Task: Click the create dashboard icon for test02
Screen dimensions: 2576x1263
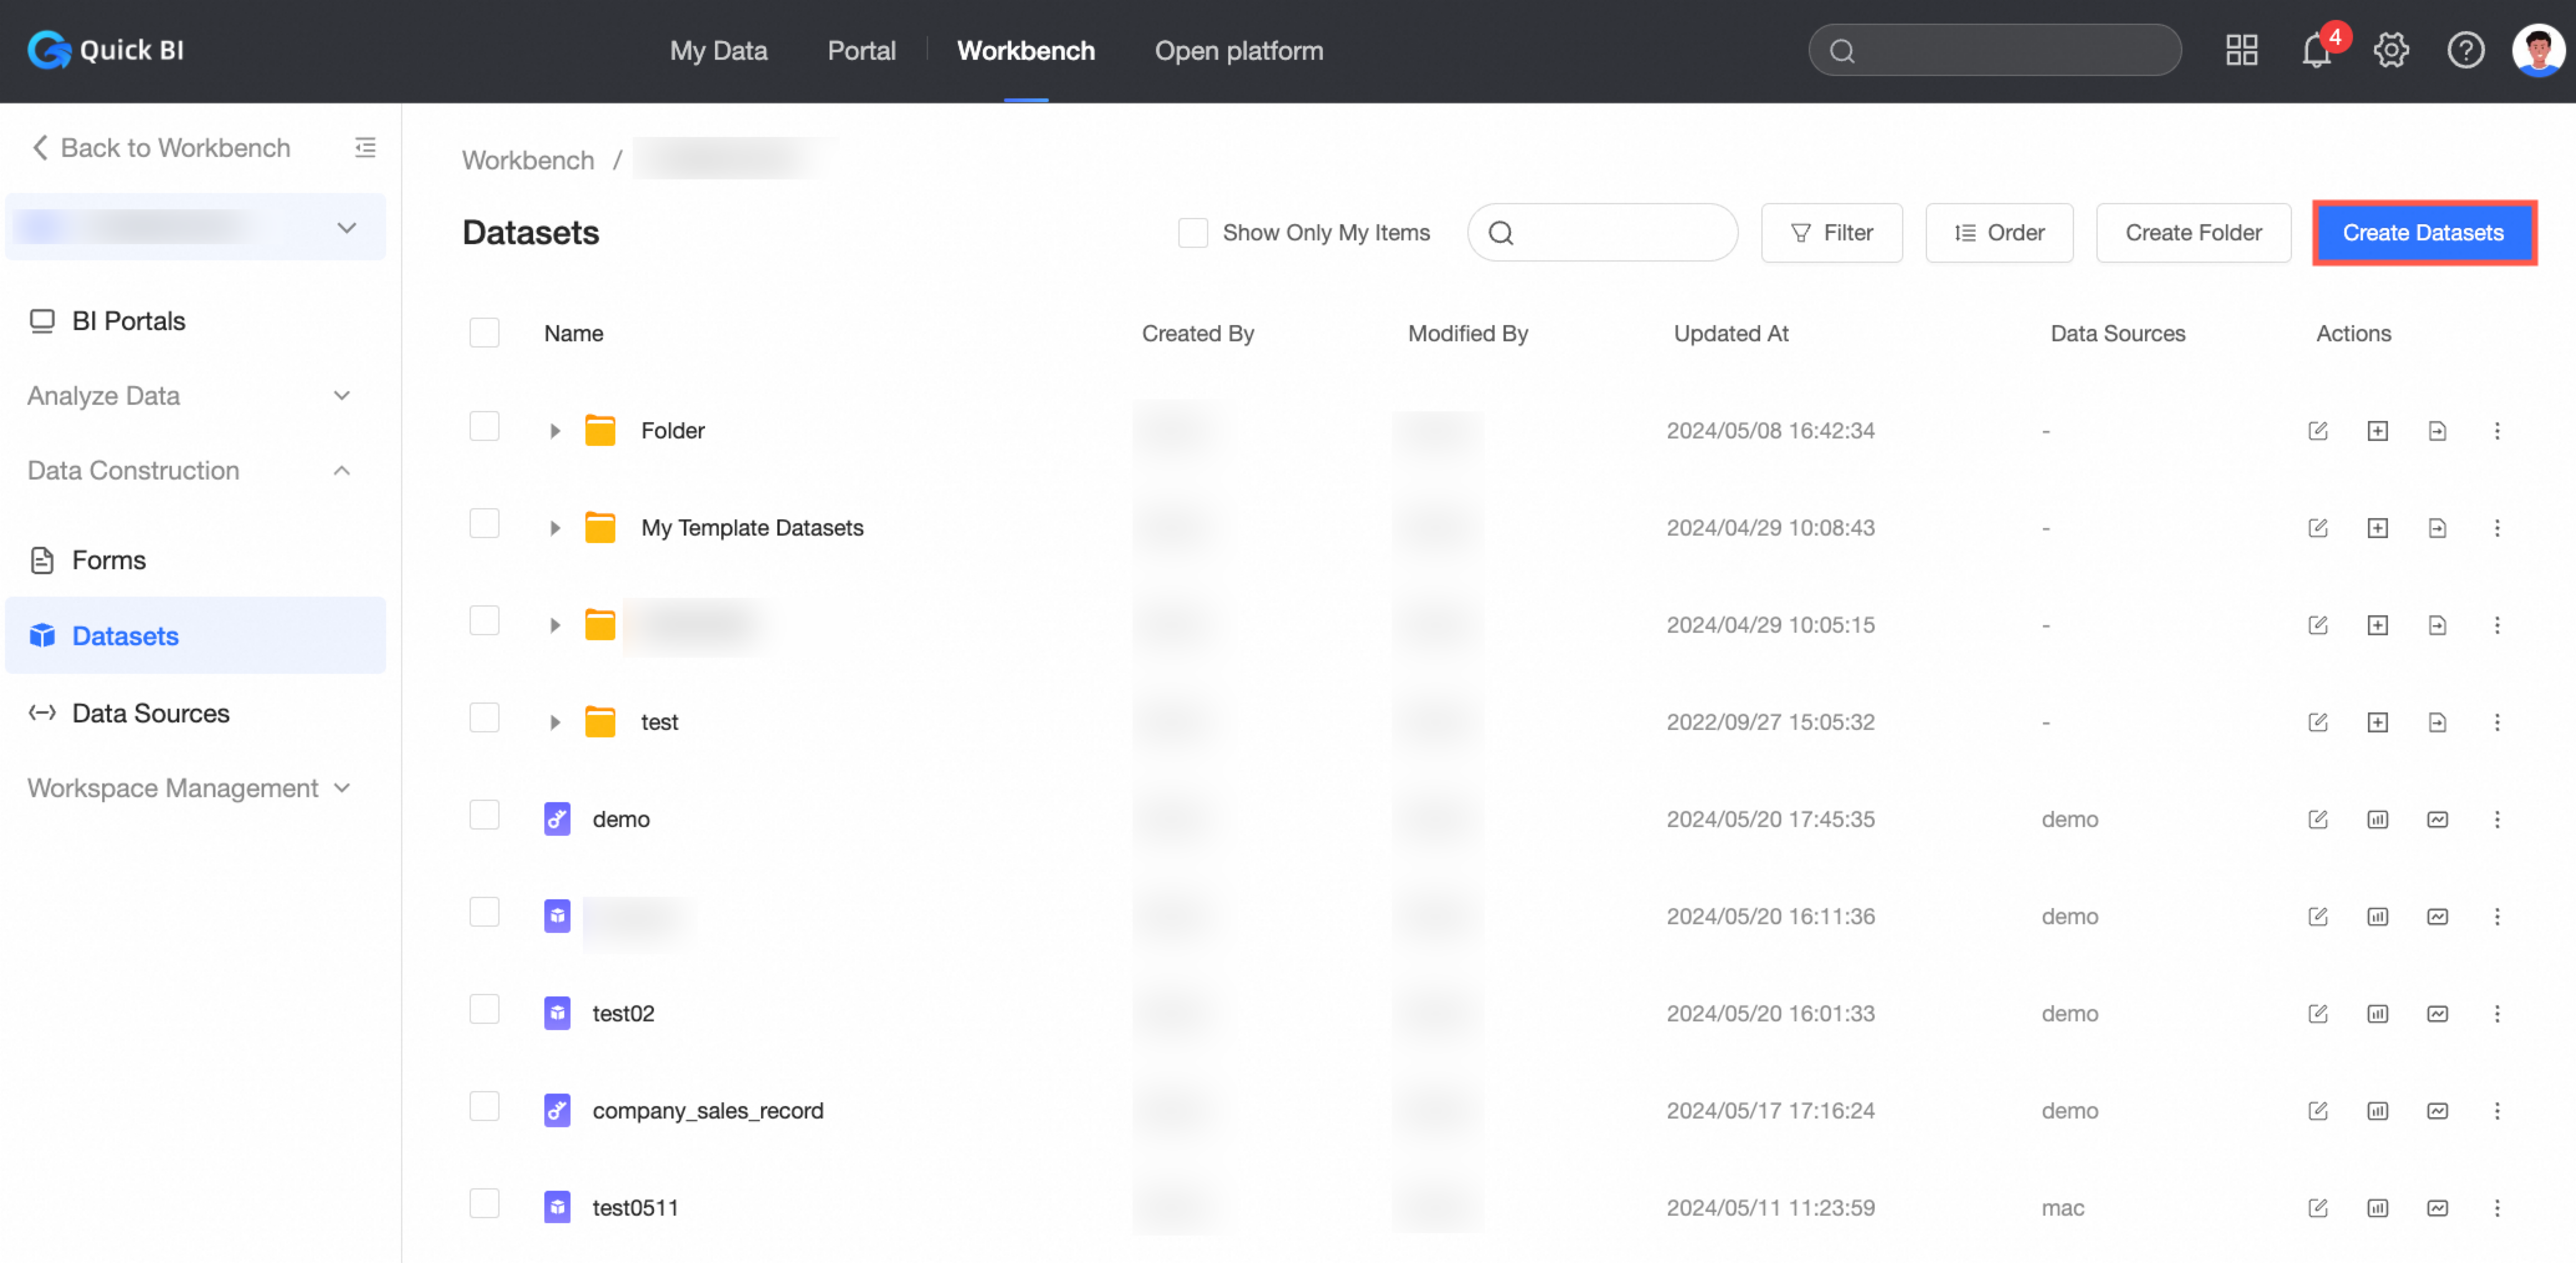Action: (2377, 1013)
